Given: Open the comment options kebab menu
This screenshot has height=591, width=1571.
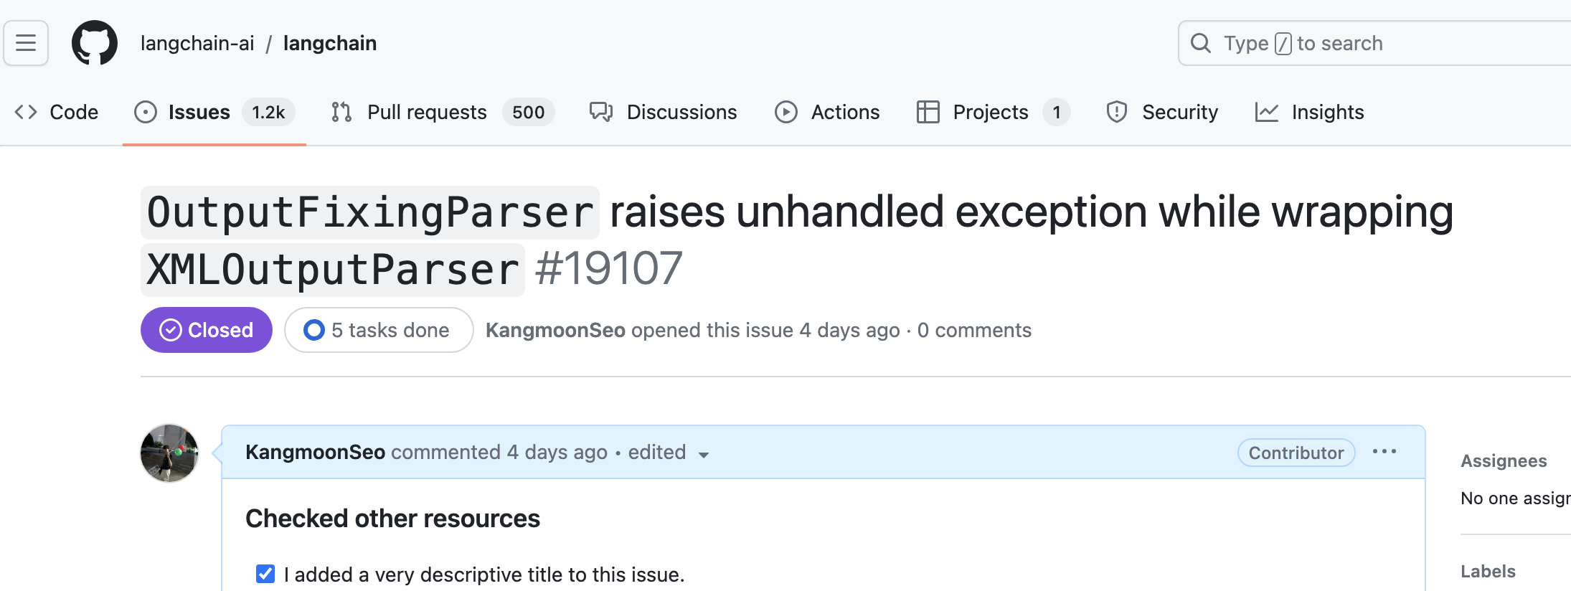Looking at the screenshot, I should (1384, 452).
